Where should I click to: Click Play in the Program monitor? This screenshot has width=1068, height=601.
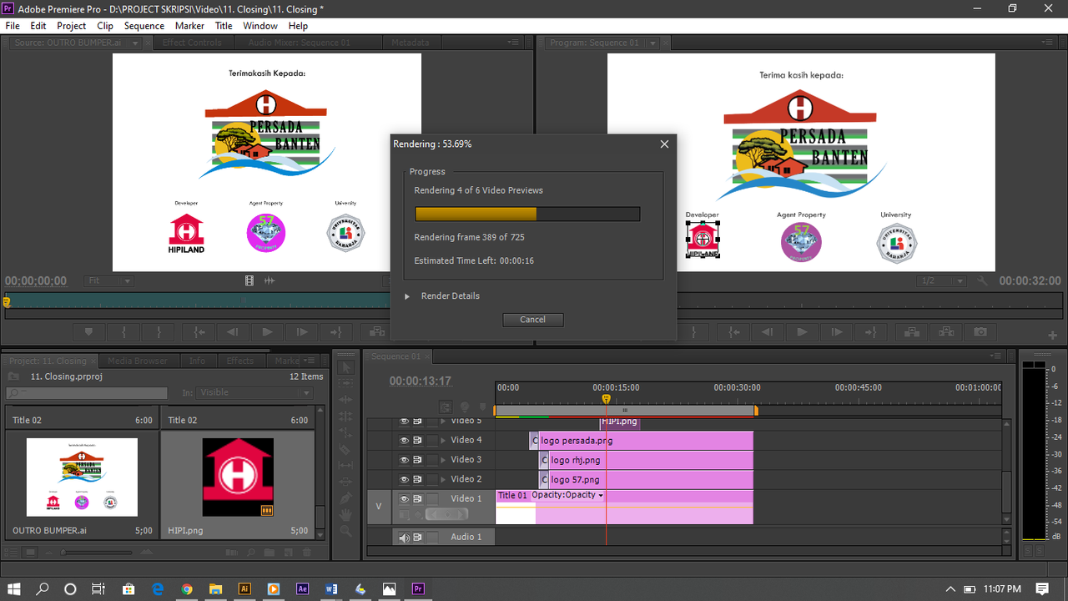click(x=802, y=332)
